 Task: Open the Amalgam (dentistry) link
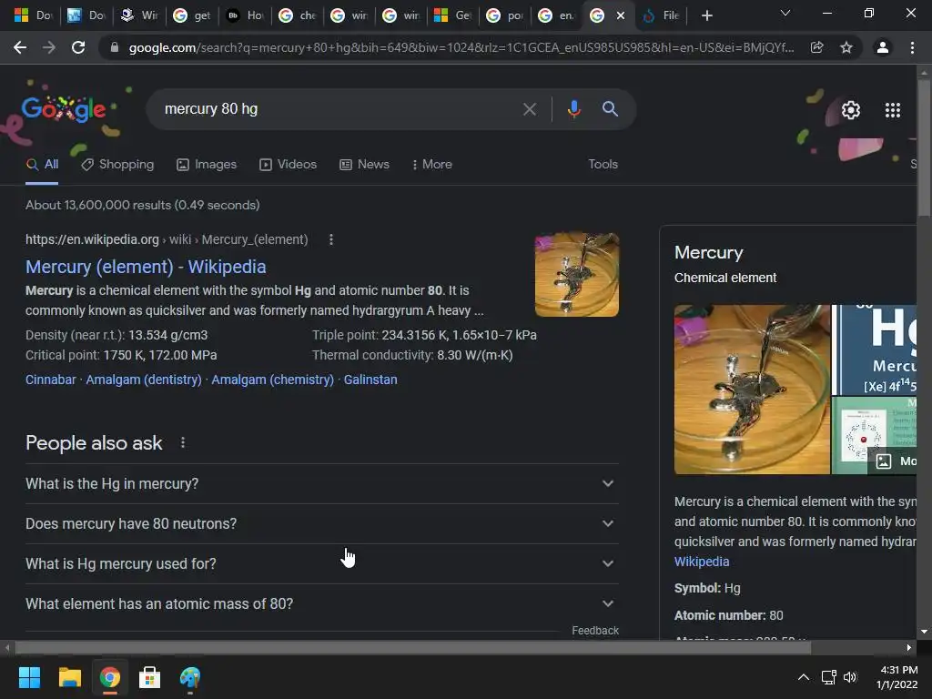(144, 380)
